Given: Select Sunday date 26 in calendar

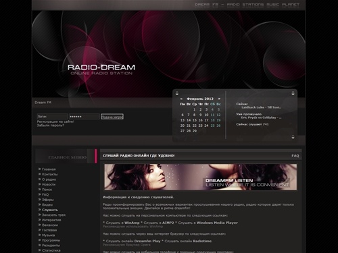Looking at the screenshot, I should click(x=218, y=125).
